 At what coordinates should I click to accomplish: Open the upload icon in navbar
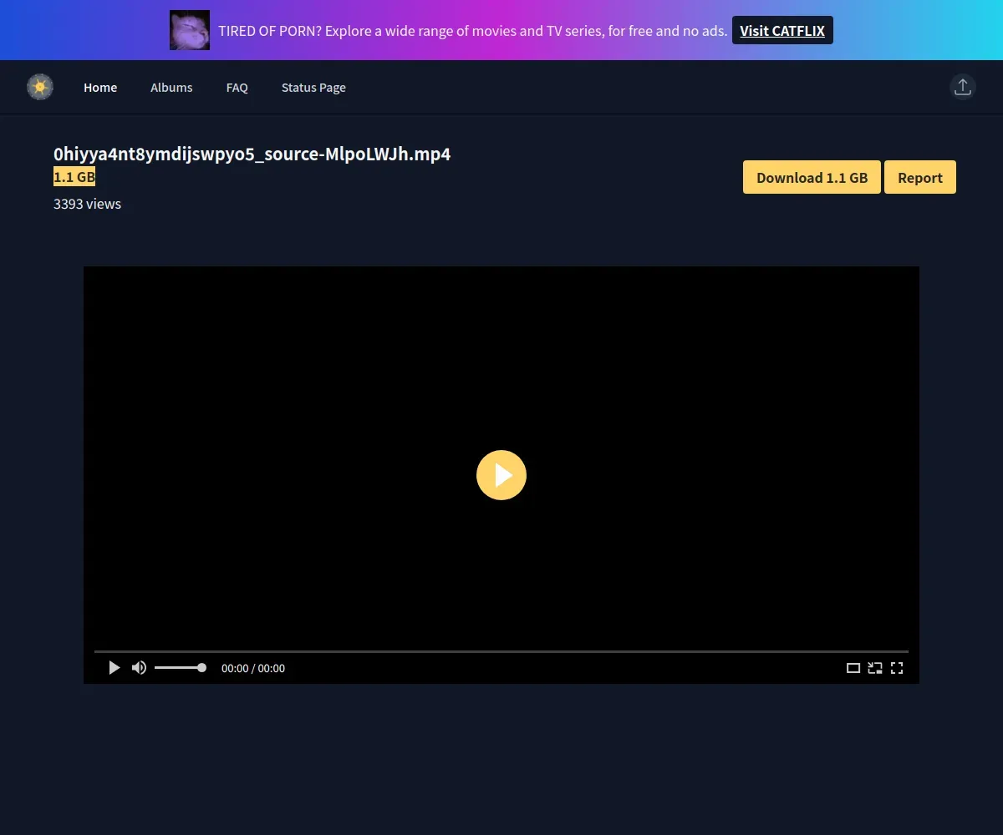click(963, 87)
